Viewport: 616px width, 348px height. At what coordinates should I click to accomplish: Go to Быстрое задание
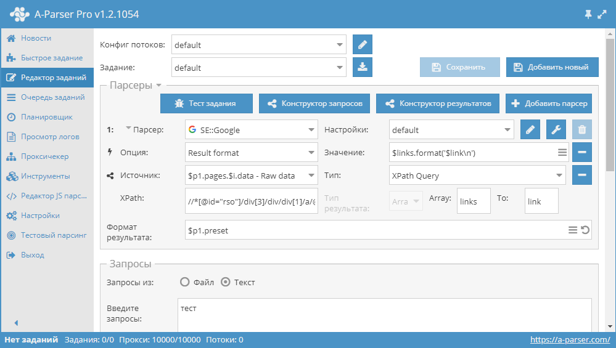(47, 58)
